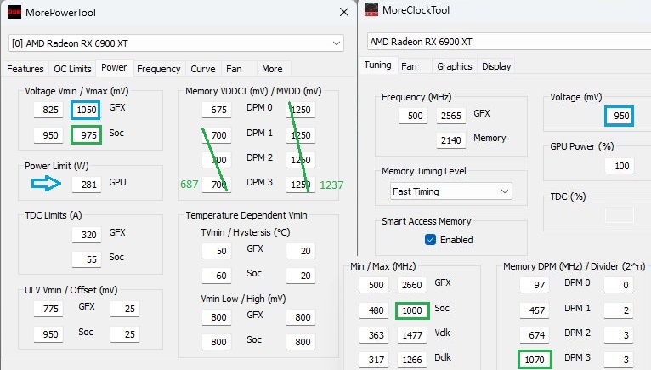The width and height of the screenshot is (651, 370).
Task: Open the Display tab
Action: (x=496, y=66)
